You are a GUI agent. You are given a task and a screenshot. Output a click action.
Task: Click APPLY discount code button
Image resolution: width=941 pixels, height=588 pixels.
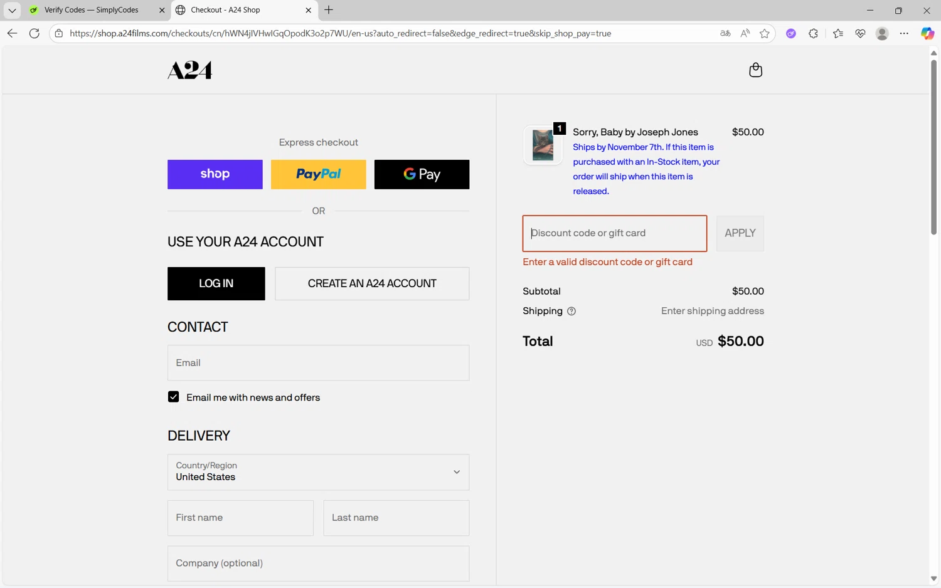tap(740, 233)
